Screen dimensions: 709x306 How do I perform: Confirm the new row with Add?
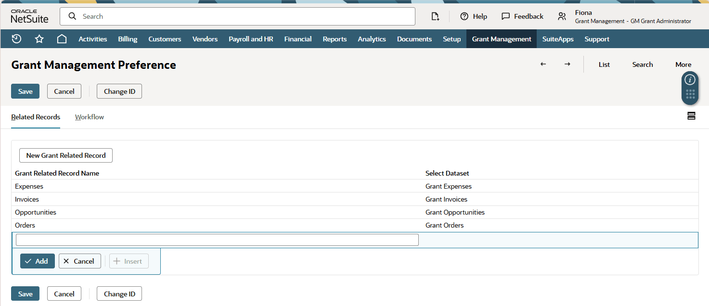37,261
